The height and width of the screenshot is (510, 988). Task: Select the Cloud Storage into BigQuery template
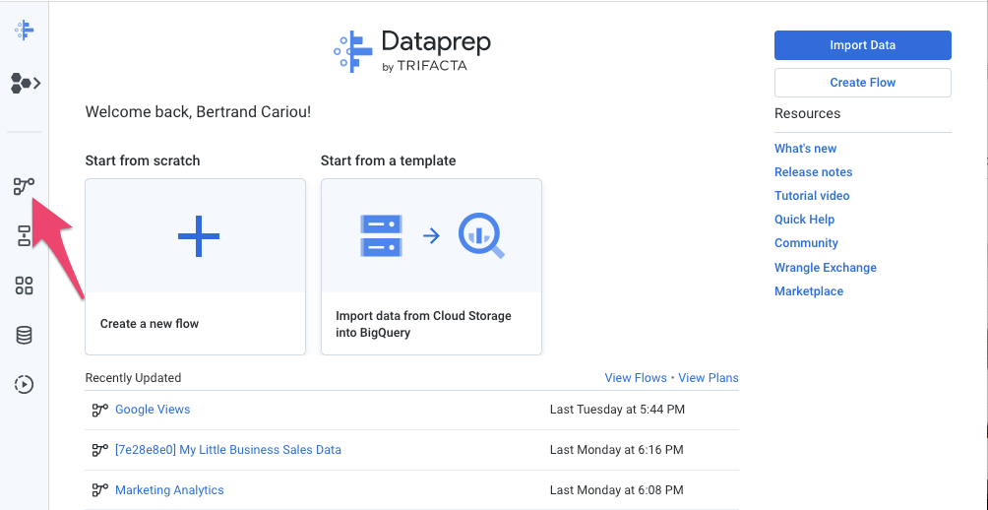[x=431, y=266]
